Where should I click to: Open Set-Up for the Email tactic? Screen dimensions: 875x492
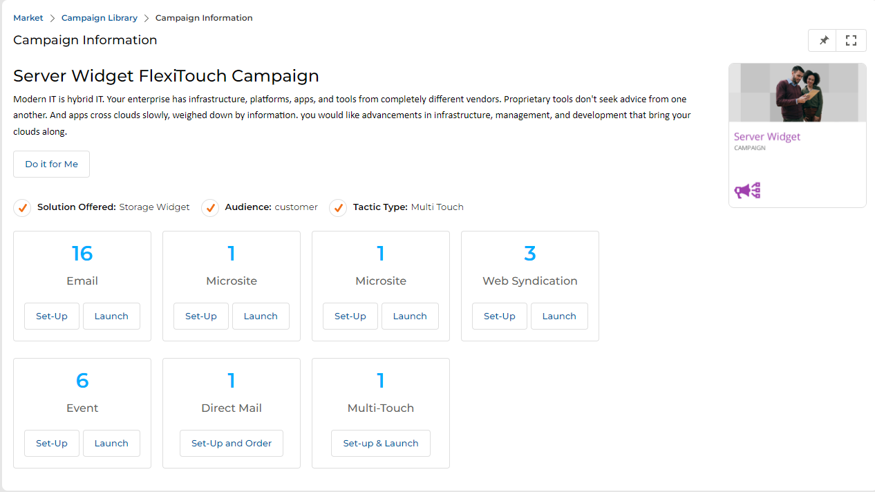52,316
